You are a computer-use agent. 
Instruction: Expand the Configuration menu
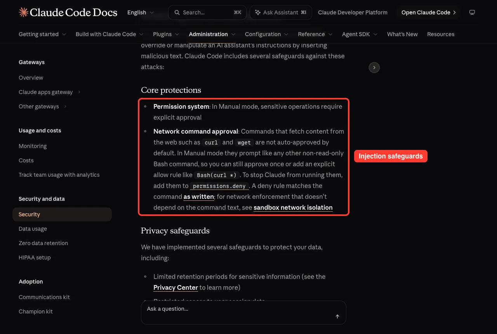(x=267, y=34)
